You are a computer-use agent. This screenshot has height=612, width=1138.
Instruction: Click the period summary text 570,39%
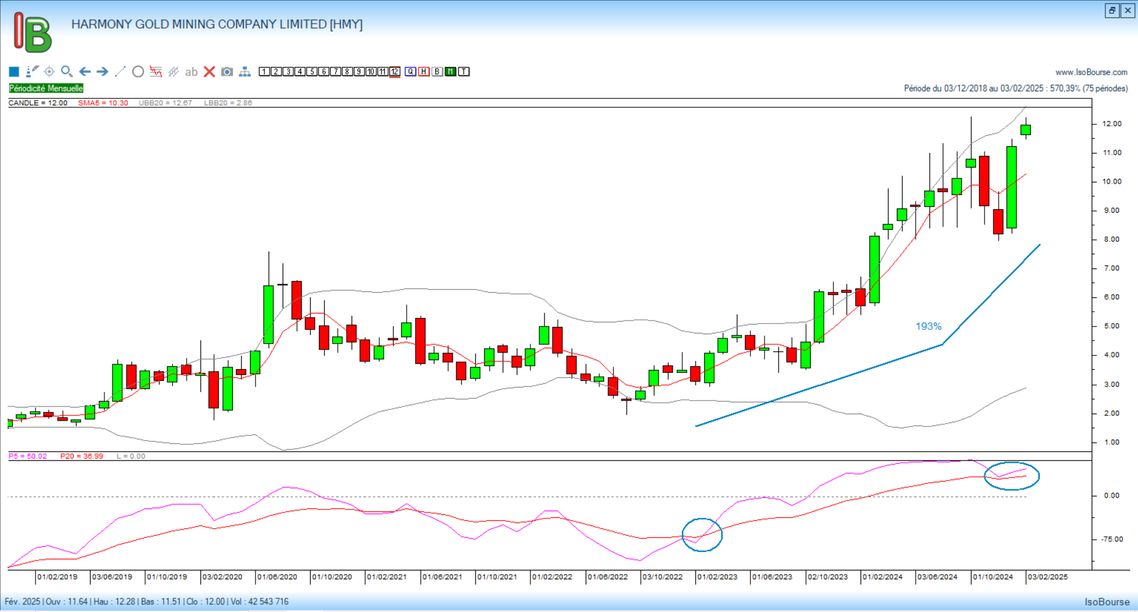(x=1016, y=88)
